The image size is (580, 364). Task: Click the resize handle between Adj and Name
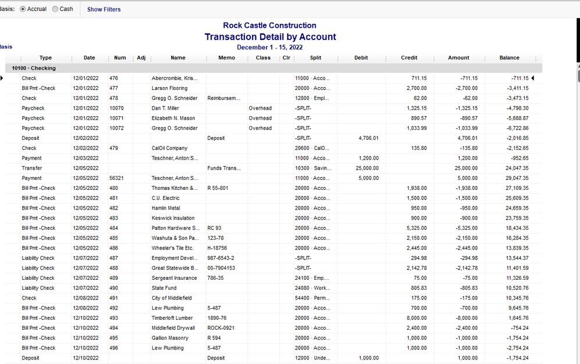[x=151, y=58]
